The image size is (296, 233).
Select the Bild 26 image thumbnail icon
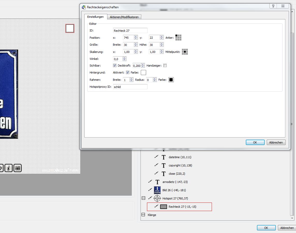(x=157, y=190)
